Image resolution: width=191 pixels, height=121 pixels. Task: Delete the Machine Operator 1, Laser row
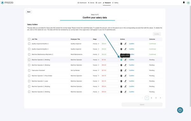pos(121,81)
